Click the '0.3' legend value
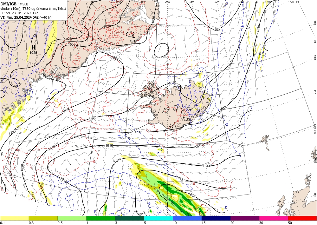This screenshot has height=225, width=317. 31,223
